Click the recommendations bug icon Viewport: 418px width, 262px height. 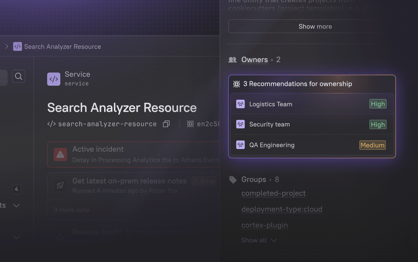click(236, 84)
